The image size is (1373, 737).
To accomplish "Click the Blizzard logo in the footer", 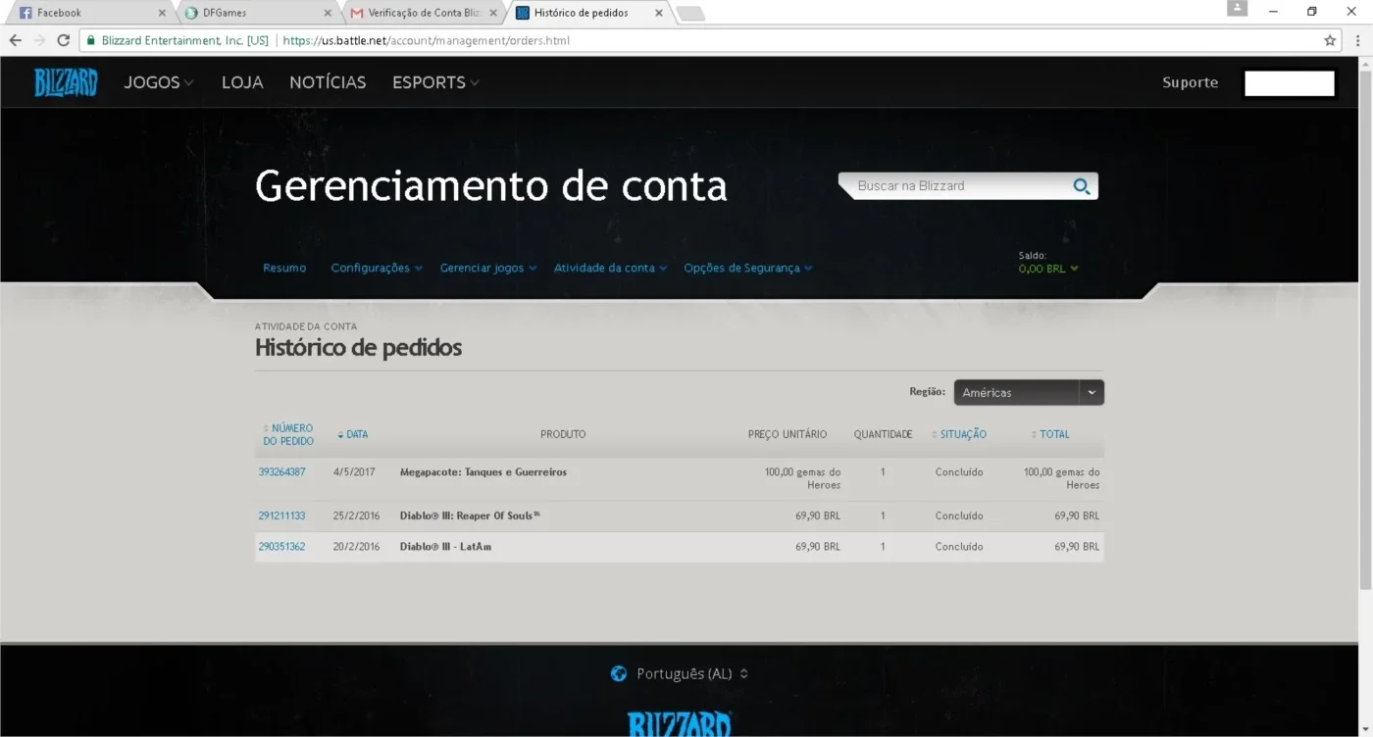I will click(679, 724).
